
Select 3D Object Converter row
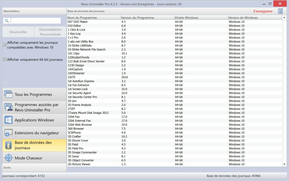(174, 160)
